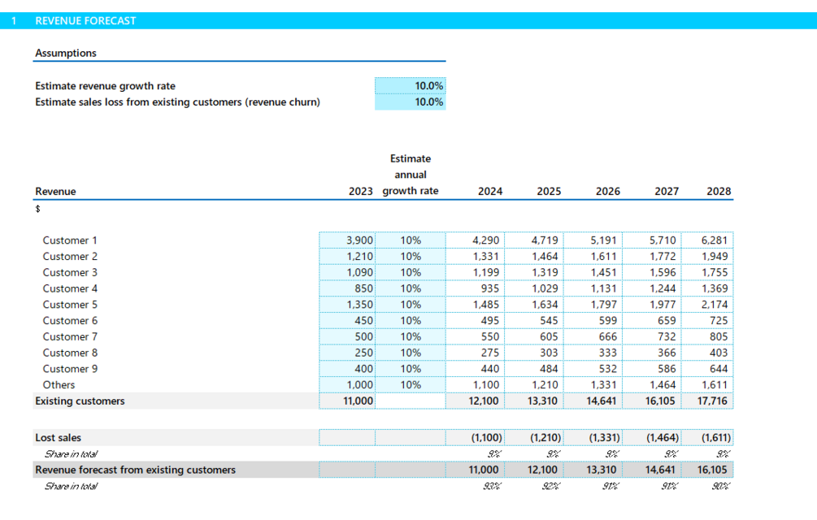Select Customer 6 growth rate 10% cell
Viewport: 817px width, 520px height.
(411, 321)
